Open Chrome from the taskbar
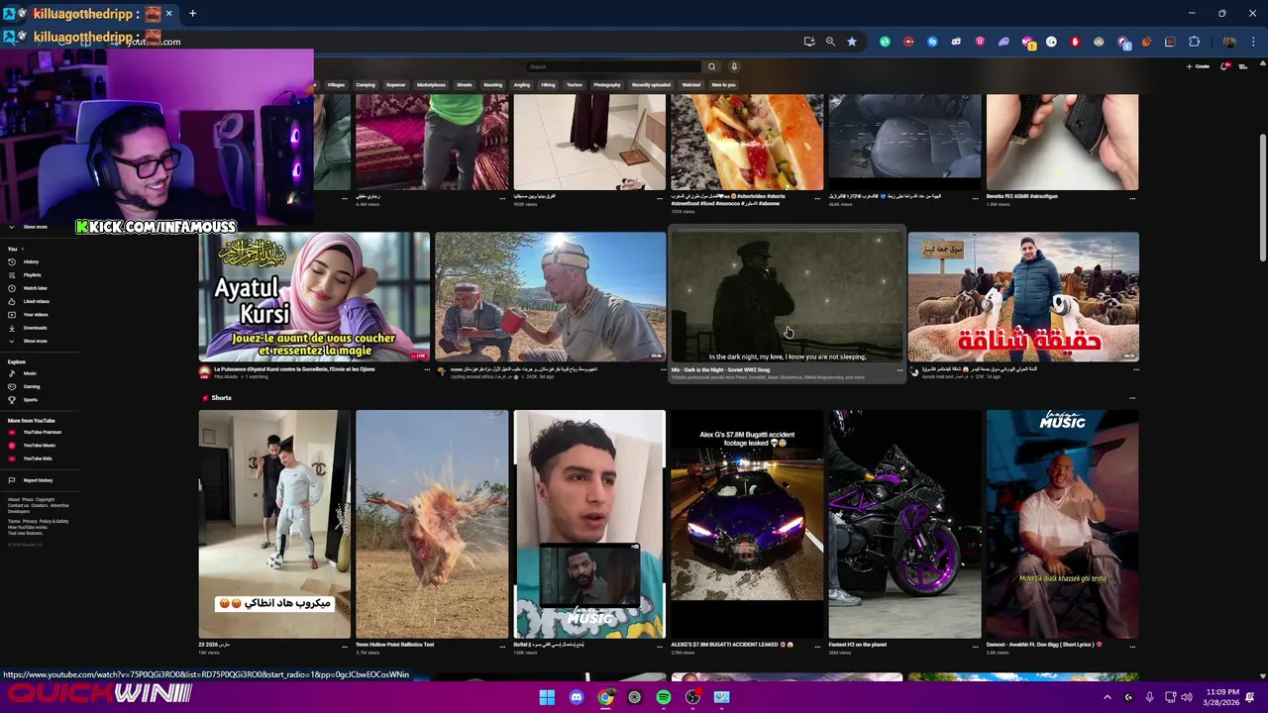1268x713 pixels. coord(605,697)
